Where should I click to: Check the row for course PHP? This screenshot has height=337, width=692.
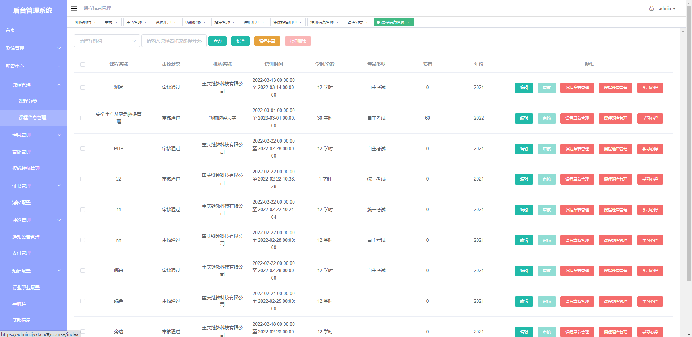pyautogui.click(x=83, y=149)
